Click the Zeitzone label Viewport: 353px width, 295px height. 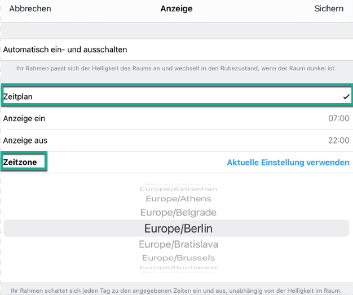(20, 162)
